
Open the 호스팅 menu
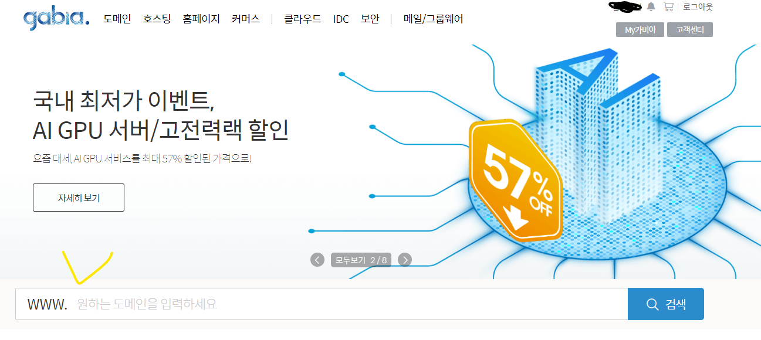click(x=157, y=19)
